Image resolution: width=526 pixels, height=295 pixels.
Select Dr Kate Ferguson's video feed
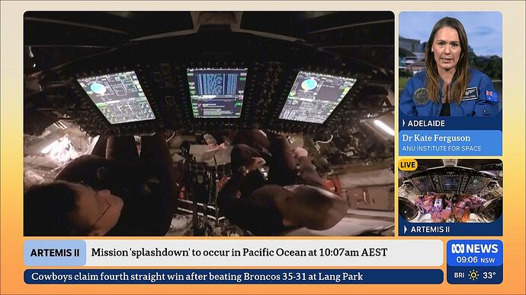click(x=451, y=64)
